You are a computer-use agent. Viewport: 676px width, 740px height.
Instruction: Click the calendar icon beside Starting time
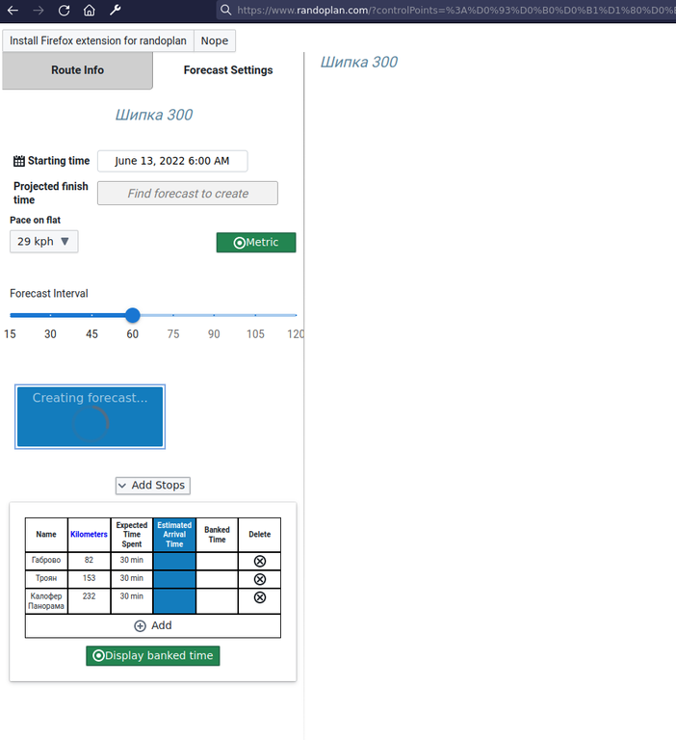pos(19,161)
